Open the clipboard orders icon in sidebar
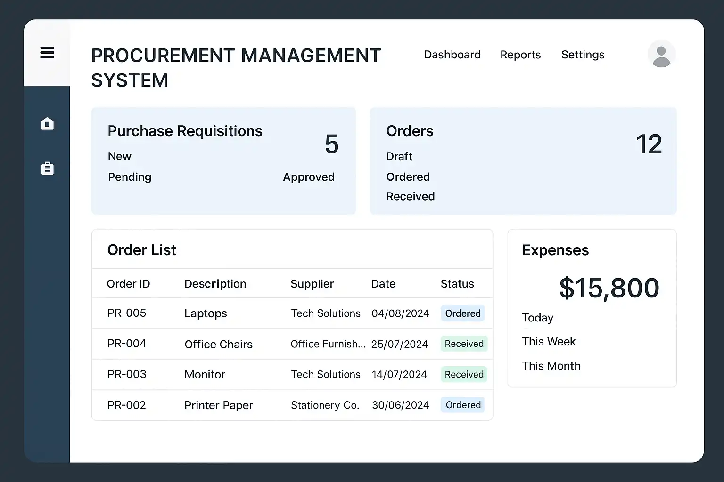 pyautogui.click(x=47, y=168)
